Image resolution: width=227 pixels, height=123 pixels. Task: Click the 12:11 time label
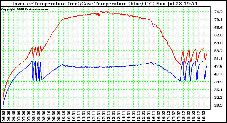[94, 116]
